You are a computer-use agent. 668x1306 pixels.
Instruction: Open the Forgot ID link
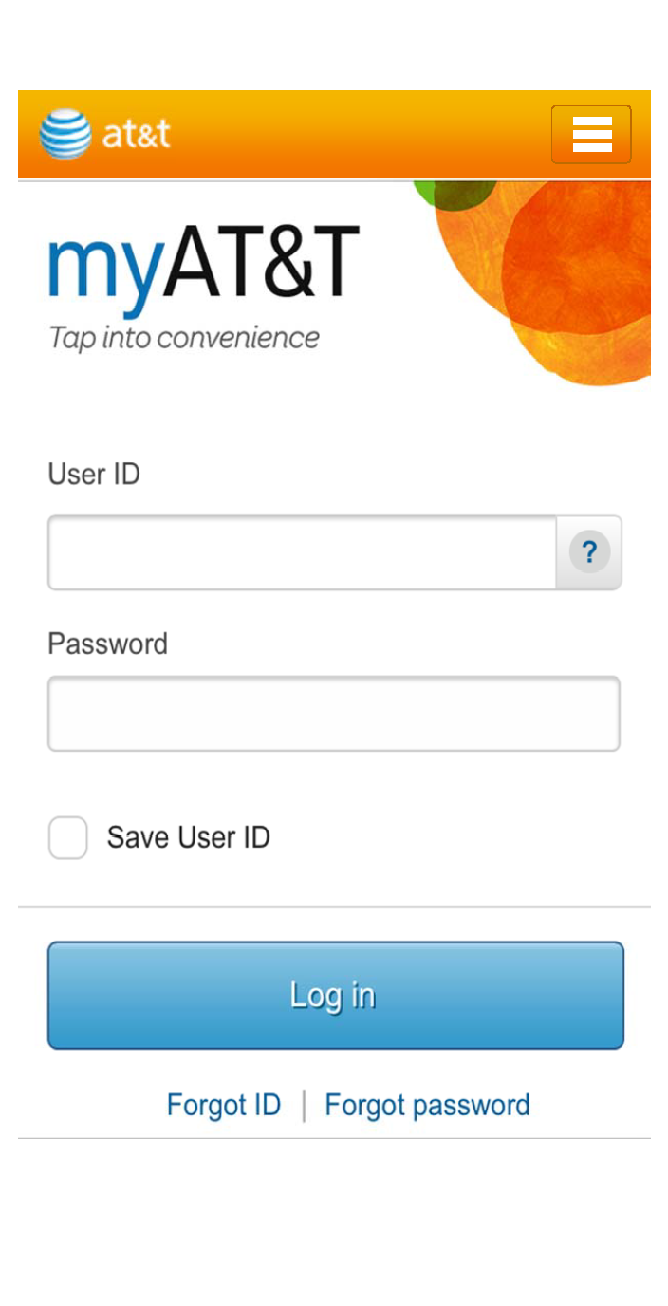(224, 1105)
